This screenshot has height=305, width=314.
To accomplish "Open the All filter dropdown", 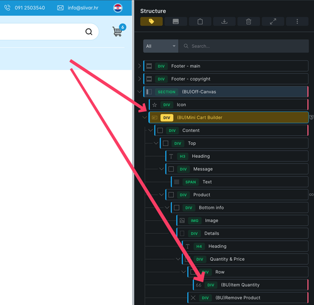I will 161,46.
